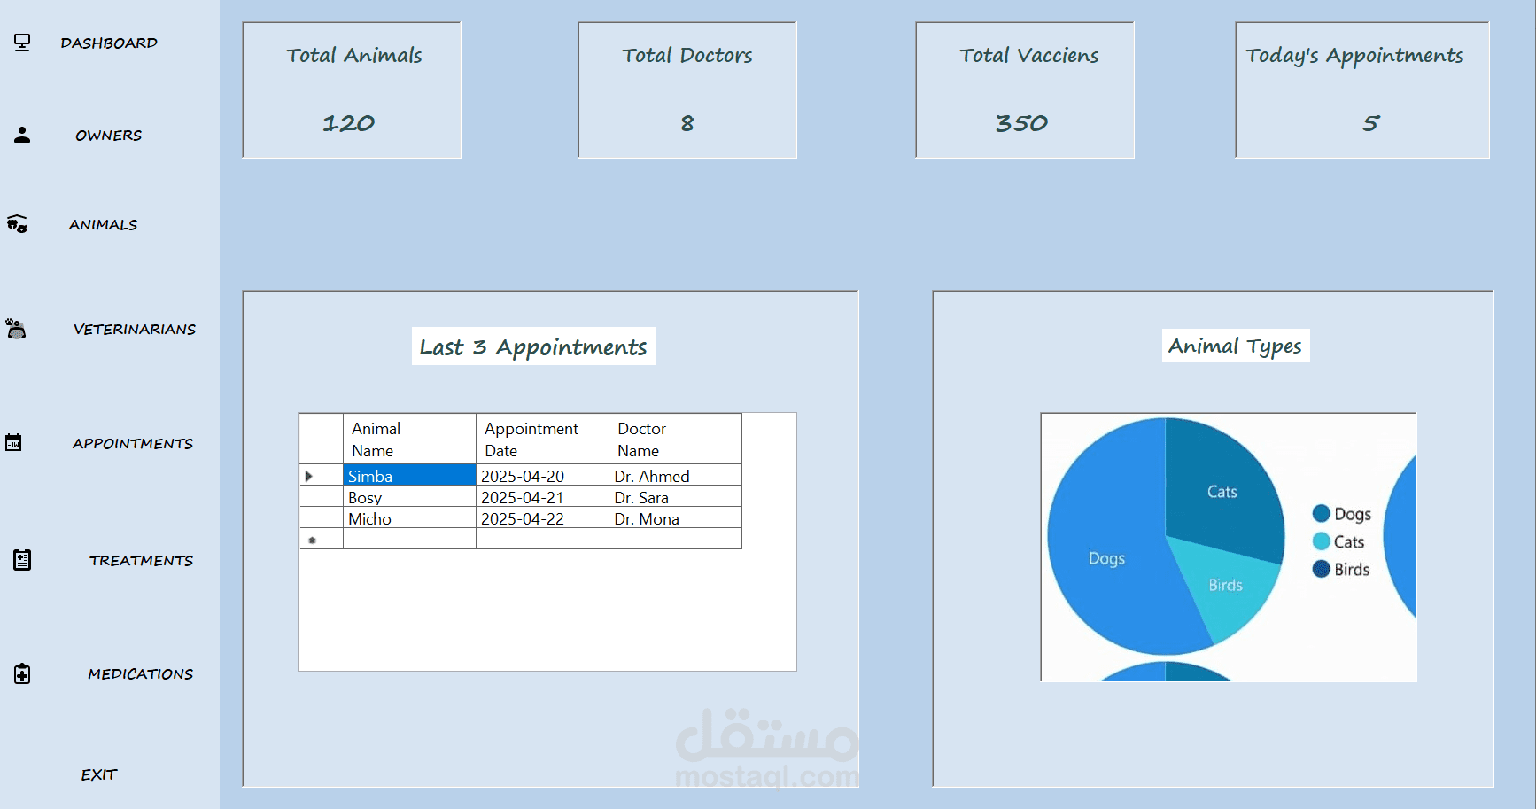Viewport: 1536px width, 809px height.
Task: Click the Cats legend color dot
Action: [x=1321, y=541]
